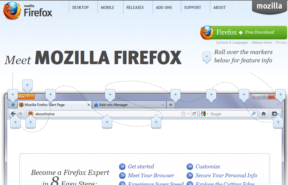Click the chevron icon beside Meet Your Browser
This screenshot has width=288, height=185.
click(x=122, y=175)
